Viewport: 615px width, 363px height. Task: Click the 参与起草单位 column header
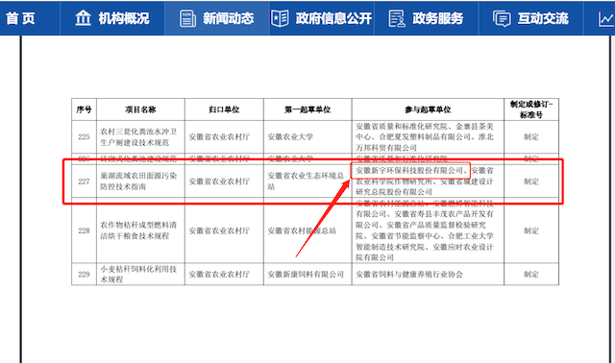click(x=428, y=109)
